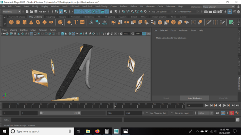Open the Modeling menu set dropdown
This screenshot has width=241, height=135.
pyautogui.click(x=11, y=12)
